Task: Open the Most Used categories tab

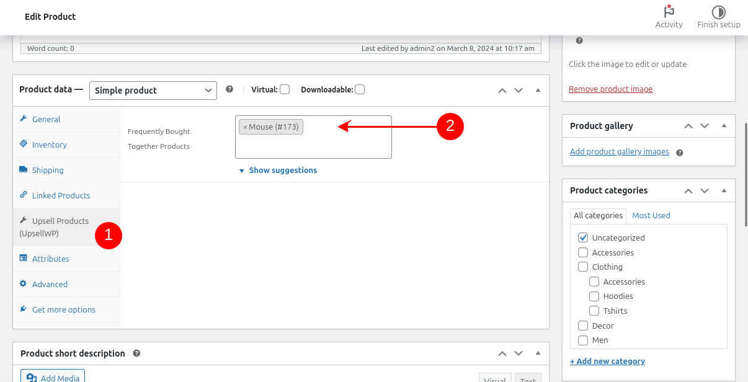Action: click(651, 215)
